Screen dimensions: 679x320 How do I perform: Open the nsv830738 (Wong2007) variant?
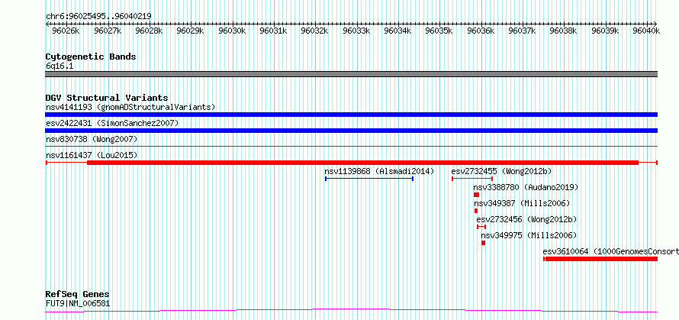[92, 139]
